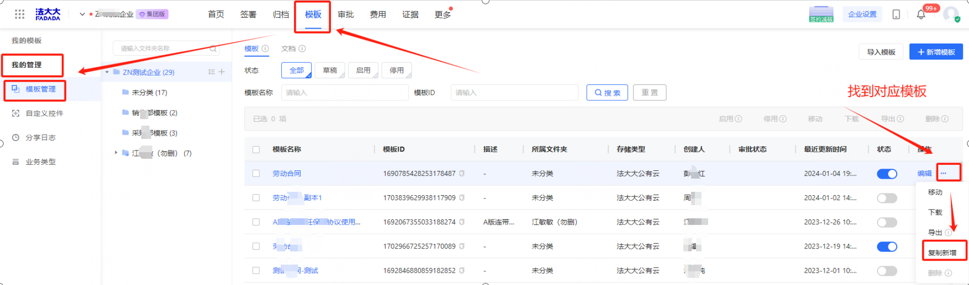Viewport: 969px width, 285px height.
Task: Filter status by 停用
Action: (x=397, y=71)
